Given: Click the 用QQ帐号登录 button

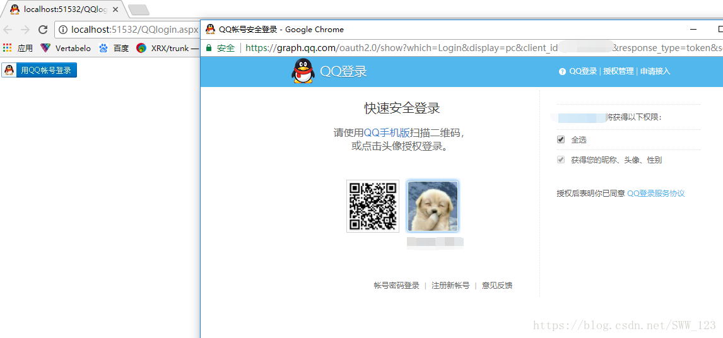Looking at the screenshot, I should 39,70.
